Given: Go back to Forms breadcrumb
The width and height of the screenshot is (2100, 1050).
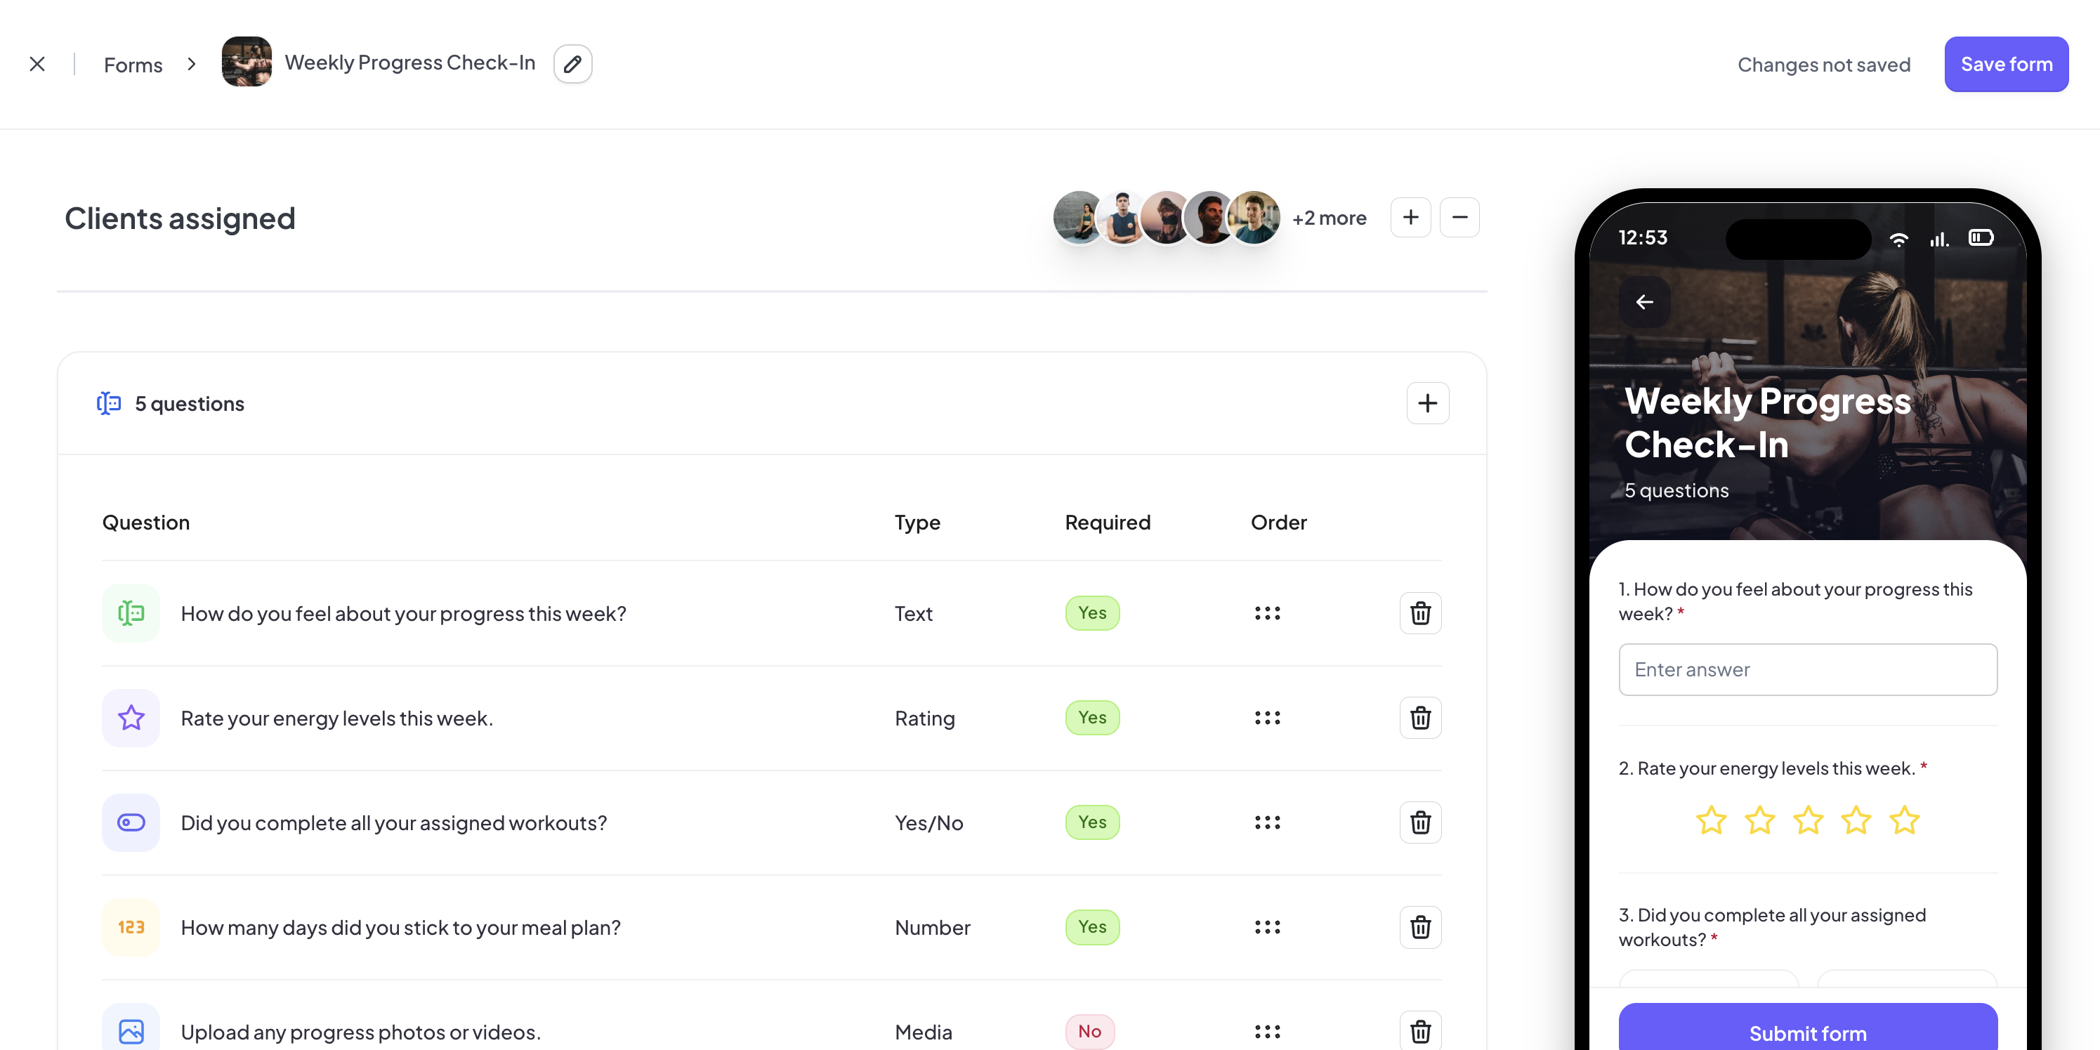Looking at the screenshot, I should tap(133, 65).
